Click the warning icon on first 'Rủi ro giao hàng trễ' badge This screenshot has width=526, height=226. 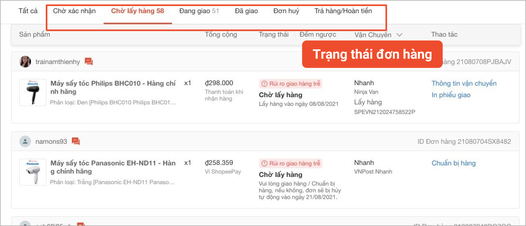(x=264, y=83)
